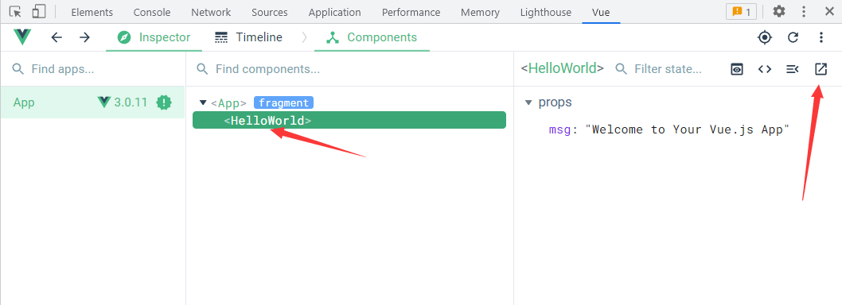Go forward with the right arrow
Screen dimensions: 842x305
(85, 37)
